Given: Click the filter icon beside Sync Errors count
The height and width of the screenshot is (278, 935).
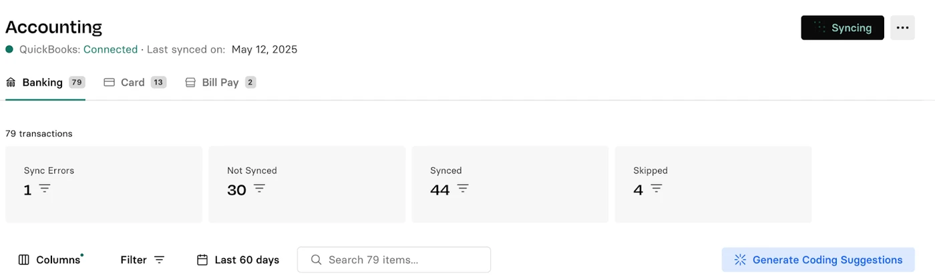Looking at the screenshot, I should coord(44,189).
